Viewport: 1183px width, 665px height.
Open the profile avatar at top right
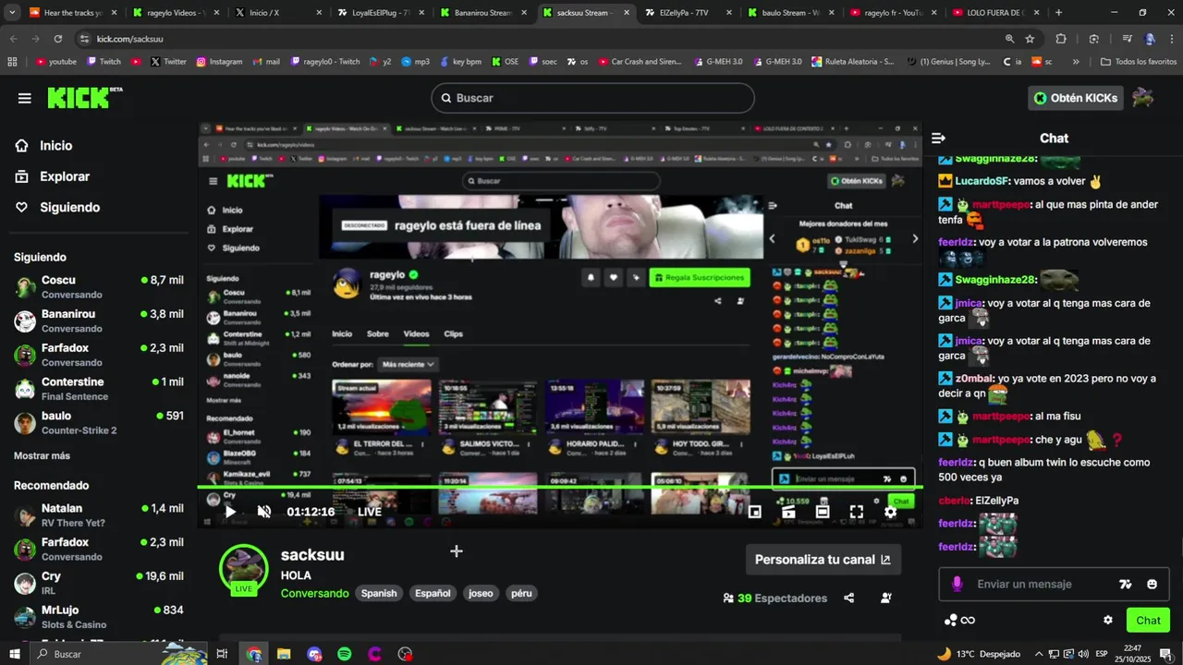[x=1143, y=98]
